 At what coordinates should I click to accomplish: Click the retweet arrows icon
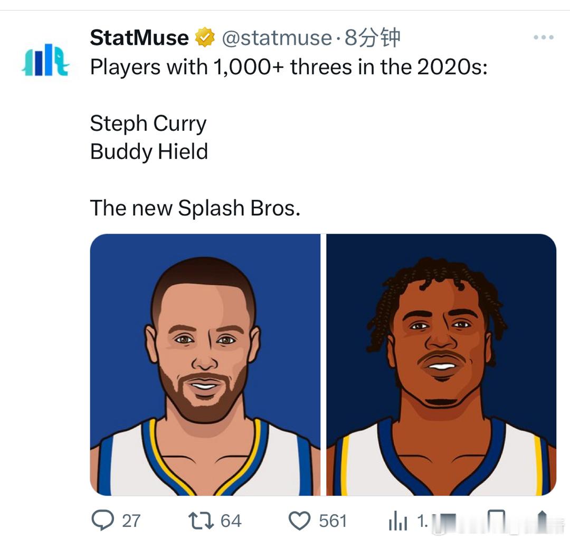point(201,520)
